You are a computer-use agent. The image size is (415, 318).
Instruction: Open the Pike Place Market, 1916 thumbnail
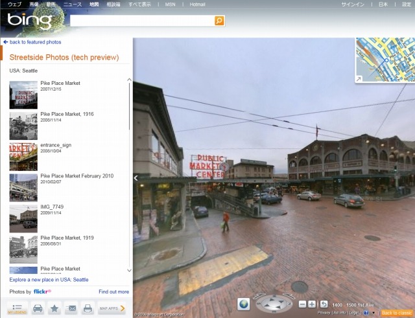click(23, 126)
